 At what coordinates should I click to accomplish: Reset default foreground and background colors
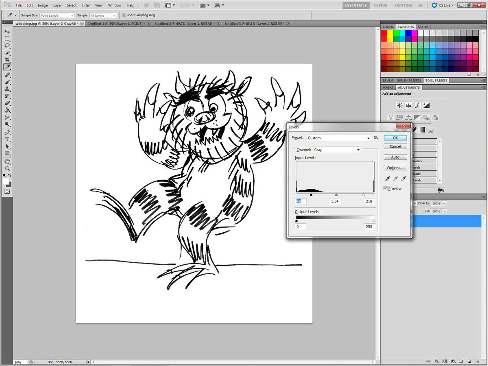(x=4, y=176)
